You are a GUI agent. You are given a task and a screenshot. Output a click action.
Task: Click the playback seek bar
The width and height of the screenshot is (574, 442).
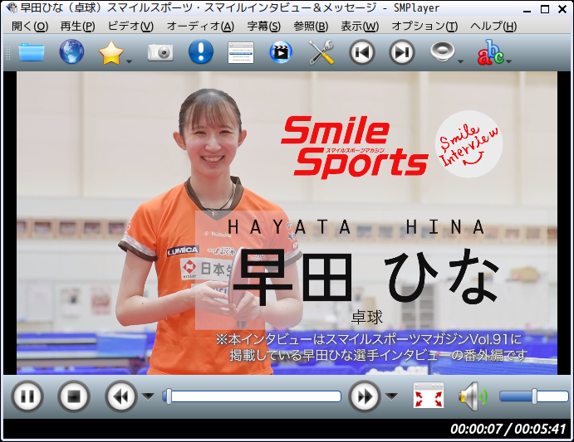[252, 396]
